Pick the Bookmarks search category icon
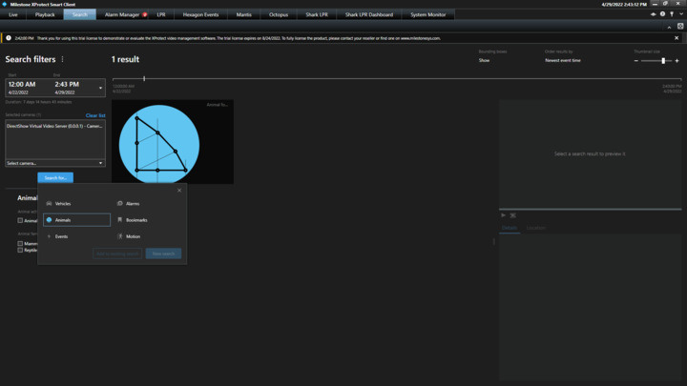687x386 pixels. point(120,220)
